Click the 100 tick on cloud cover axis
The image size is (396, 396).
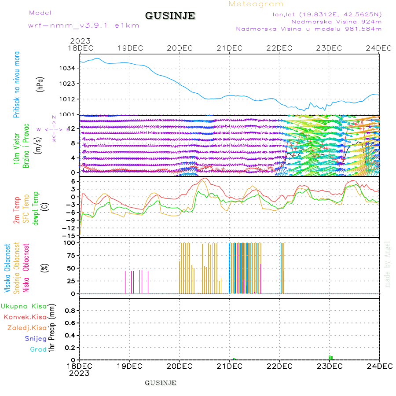(69, 243)
